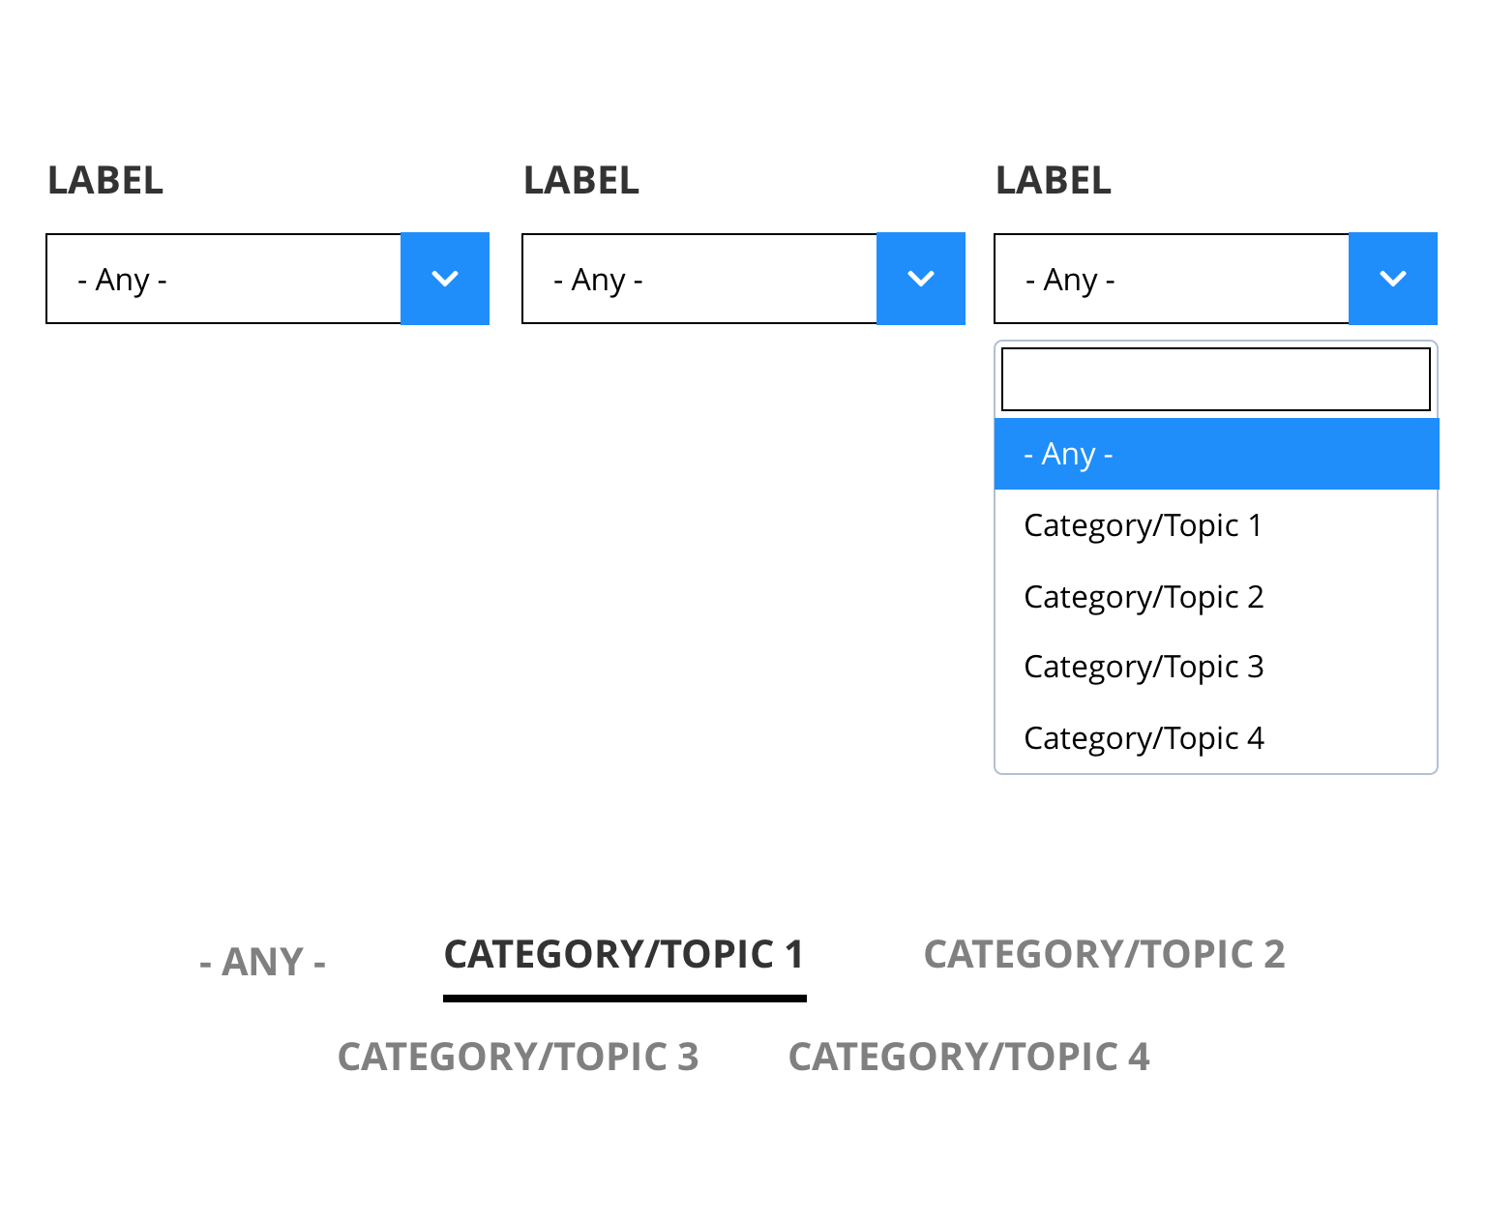This screenshot has width=1486, height=1223.
Task: Click the blue chevron of the middle dropdown
Action: 921,279
